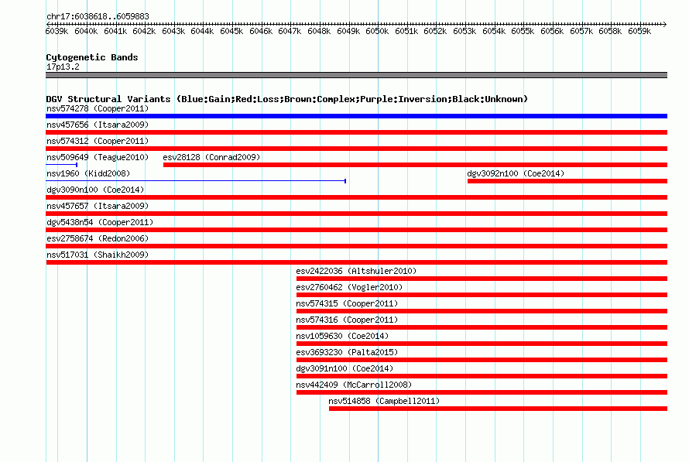Click the 6059k ruler tick label

(639, 31)
